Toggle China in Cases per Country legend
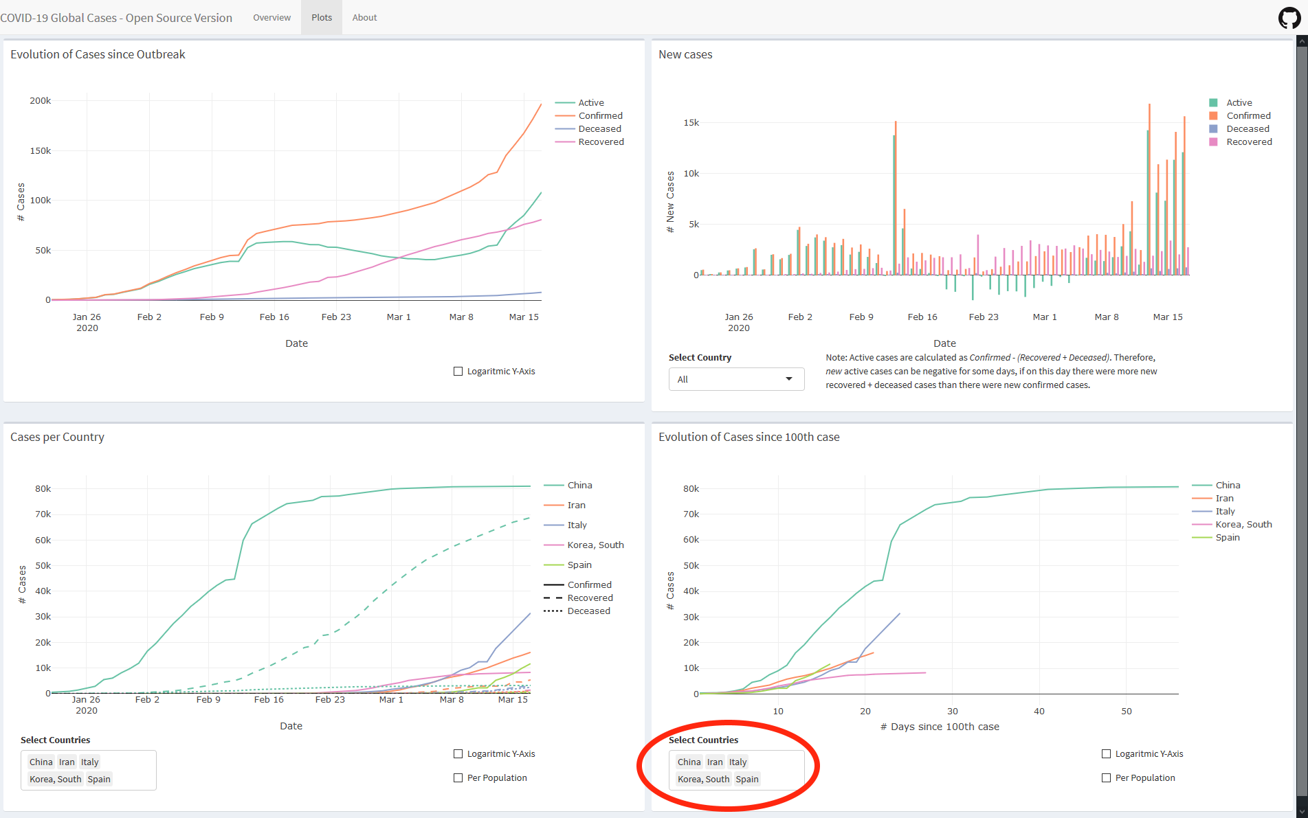 [568, 486]
